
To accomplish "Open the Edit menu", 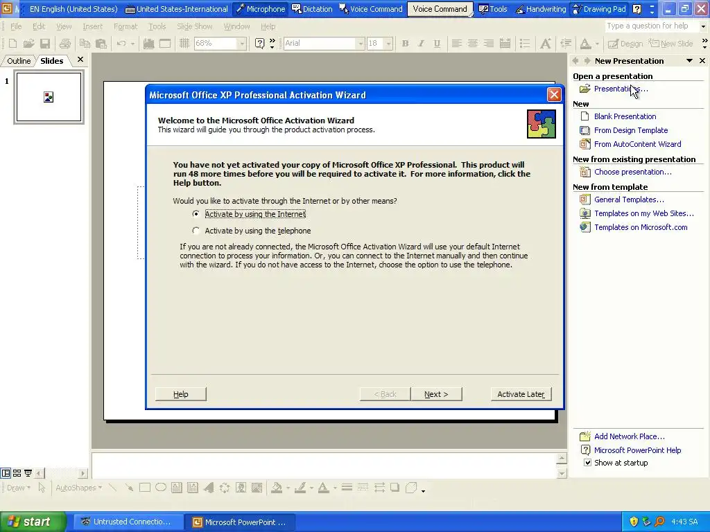I will pyautogui.click(x=39, y=27).
